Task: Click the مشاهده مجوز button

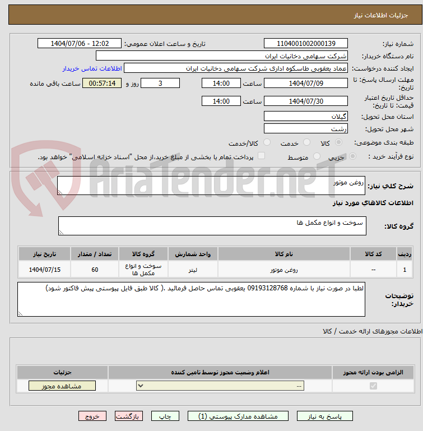Action: pyautogui.click(x=62, y=386)
